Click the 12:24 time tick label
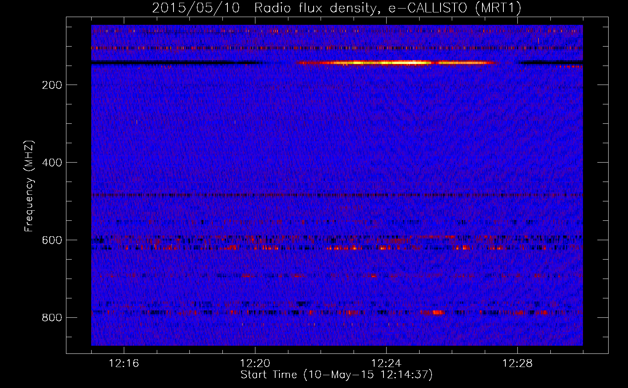 386,364
